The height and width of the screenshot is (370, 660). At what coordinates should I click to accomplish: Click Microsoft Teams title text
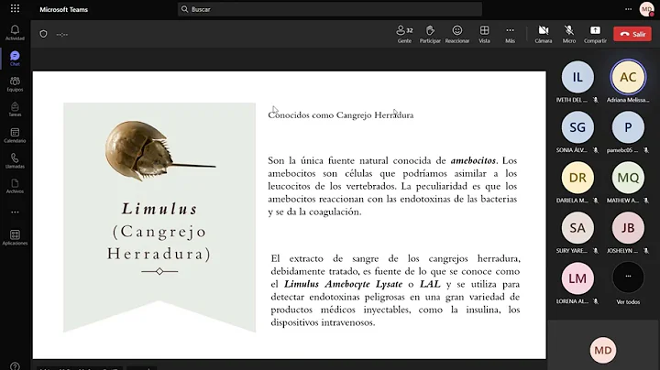click(x=63, y=9)
